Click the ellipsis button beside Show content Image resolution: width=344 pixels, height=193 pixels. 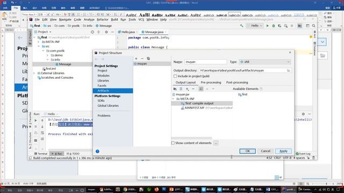216,143
